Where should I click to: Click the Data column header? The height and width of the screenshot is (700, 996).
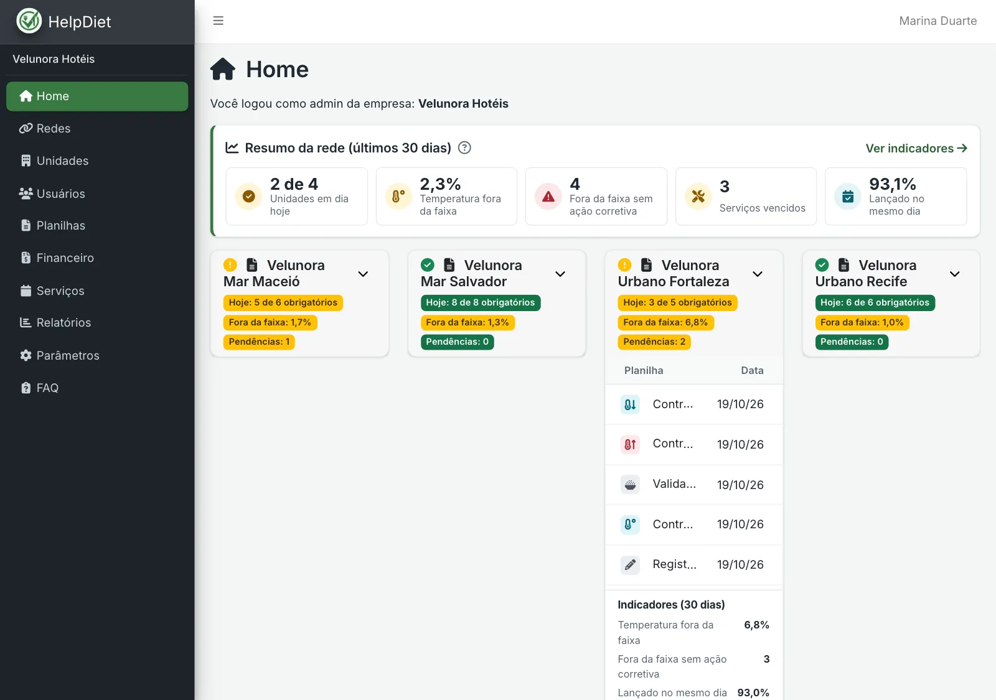coord(752,370)
